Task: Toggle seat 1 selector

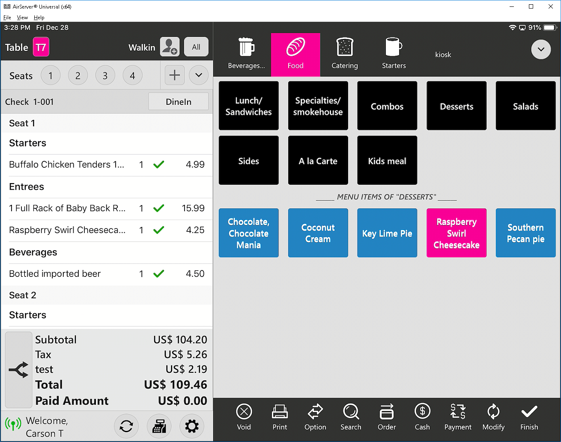Action: click(51, 76)
